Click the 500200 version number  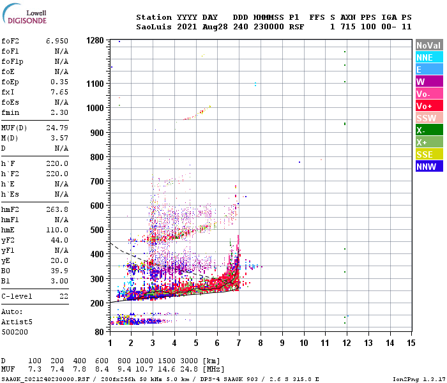(x=15, y=332)
